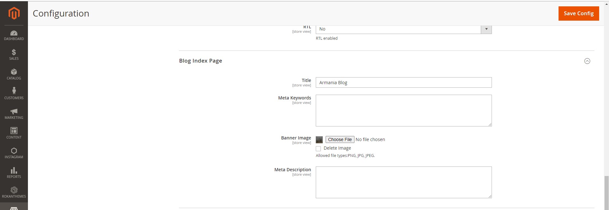609x210 pixels.
Task: Open the Catalog sidebar menu
Action: click(14, 74)
